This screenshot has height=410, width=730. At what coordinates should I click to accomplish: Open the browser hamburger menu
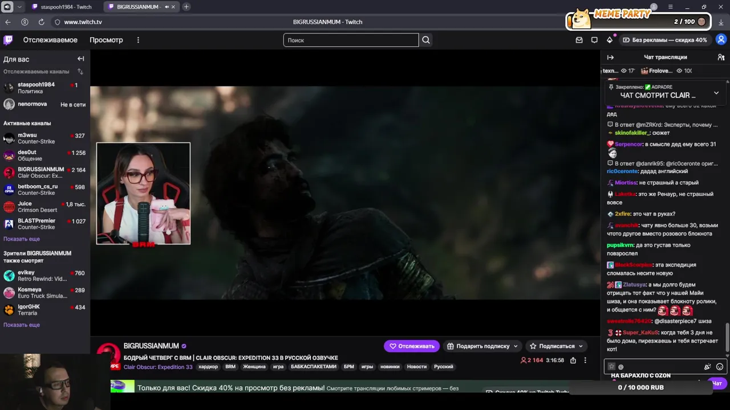671,7
